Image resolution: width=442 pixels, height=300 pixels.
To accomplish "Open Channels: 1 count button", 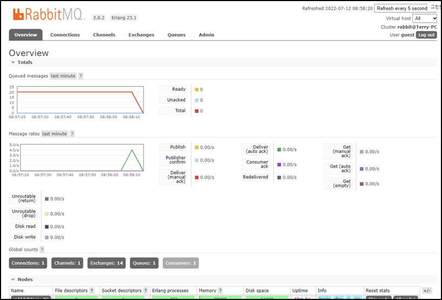I will coord(68,263).
